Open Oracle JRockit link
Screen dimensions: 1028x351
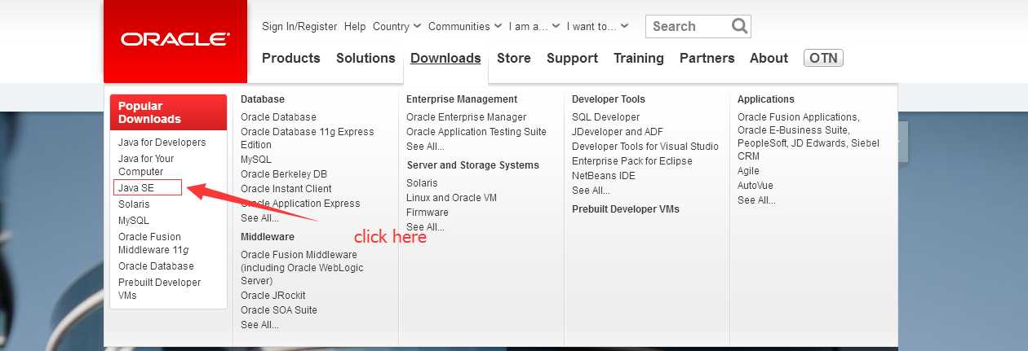point(273,296)
